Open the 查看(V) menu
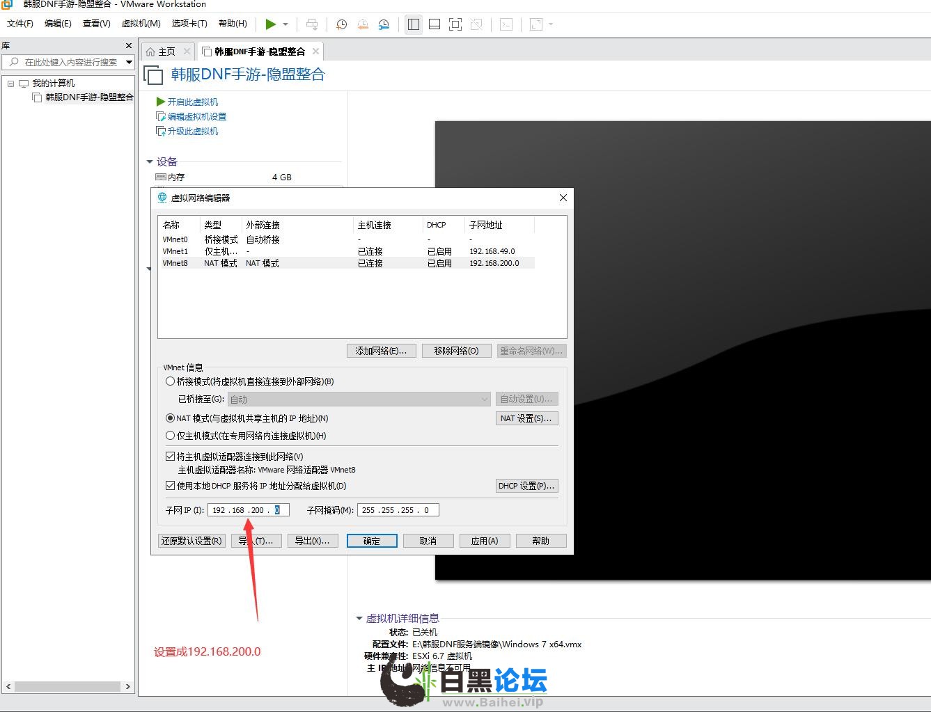 tap(96, 24)
